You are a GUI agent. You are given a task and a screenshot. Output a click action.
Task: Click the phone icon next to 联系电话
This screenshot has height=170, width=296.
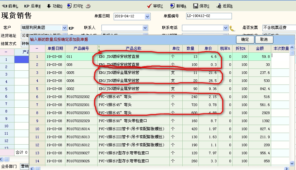pyautogui.click(x=232, y=28)
